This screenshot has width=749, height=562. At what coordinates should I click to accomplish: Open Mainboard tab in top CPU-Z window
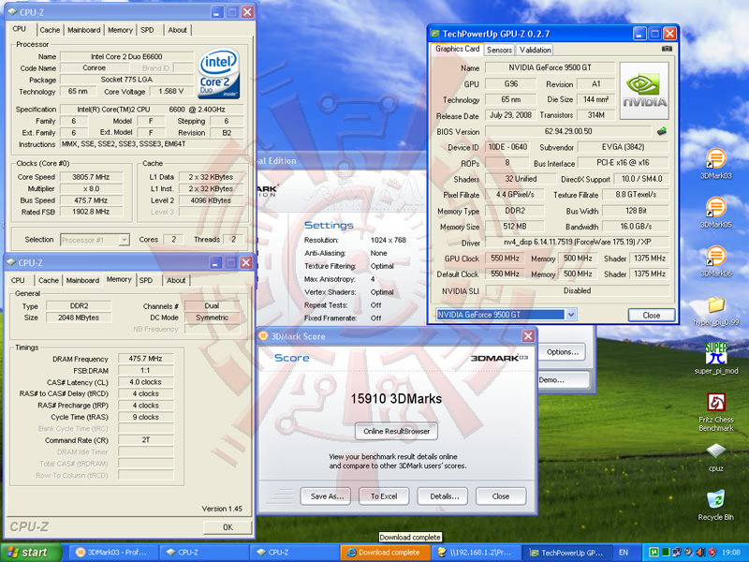tap(84, 30)
